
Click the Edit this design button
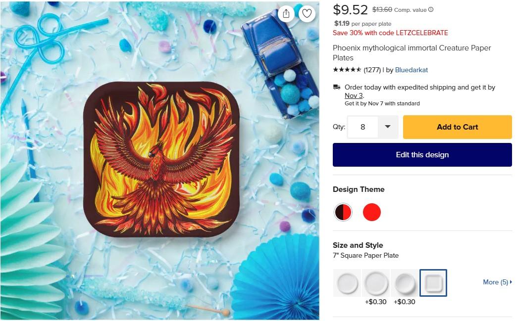coord(422,155)
